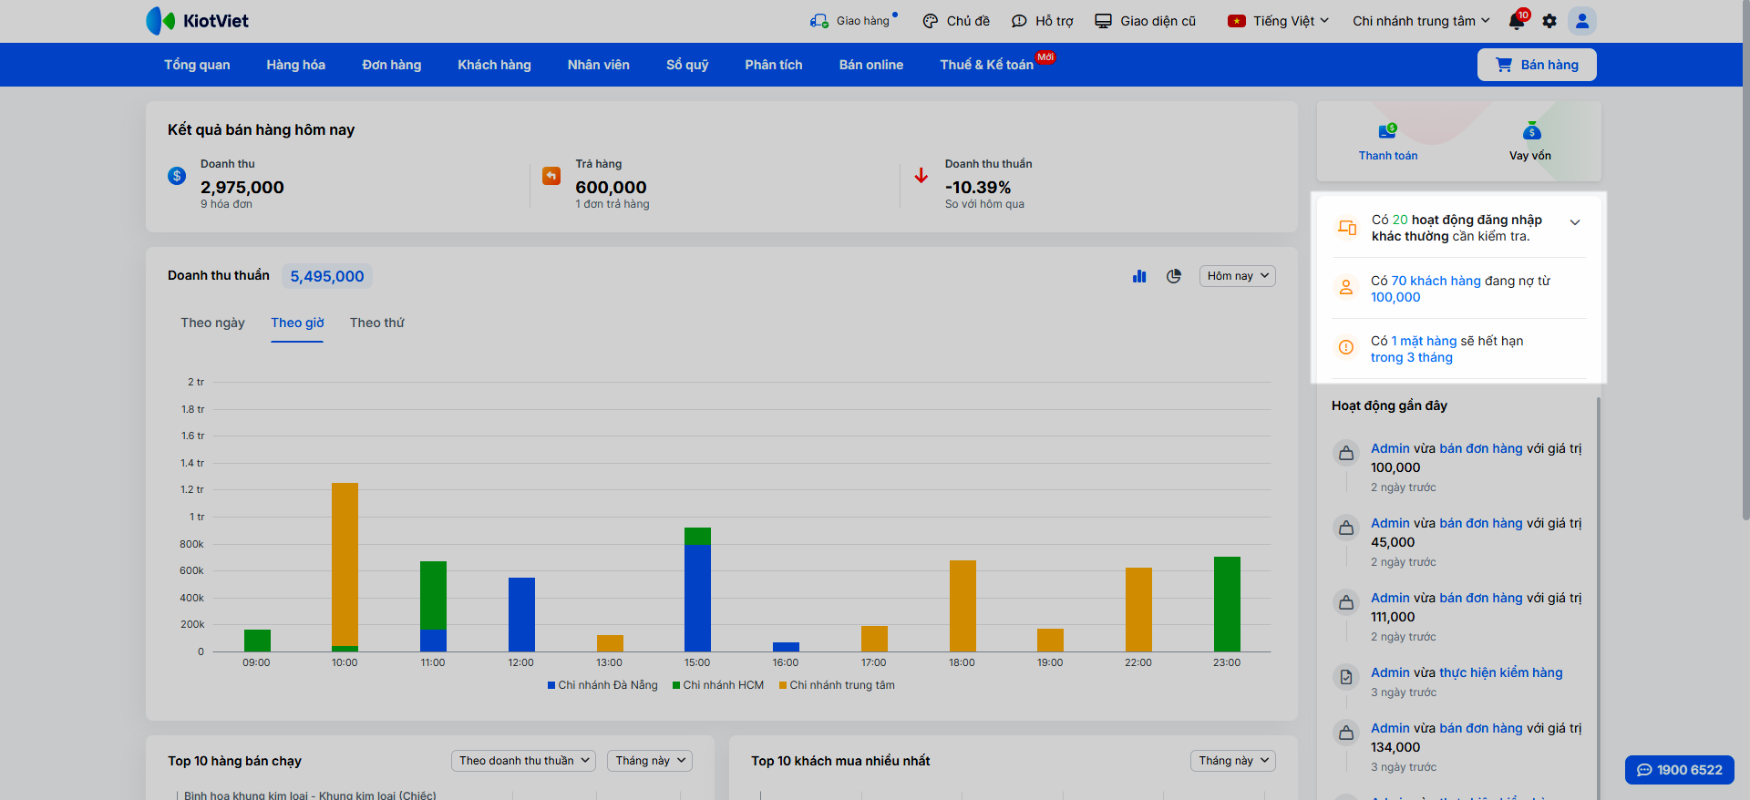The width and height of the screenshot is (1750, 800).
Task: Open the 70 khách hàng link
Action: pos(1436,281)
